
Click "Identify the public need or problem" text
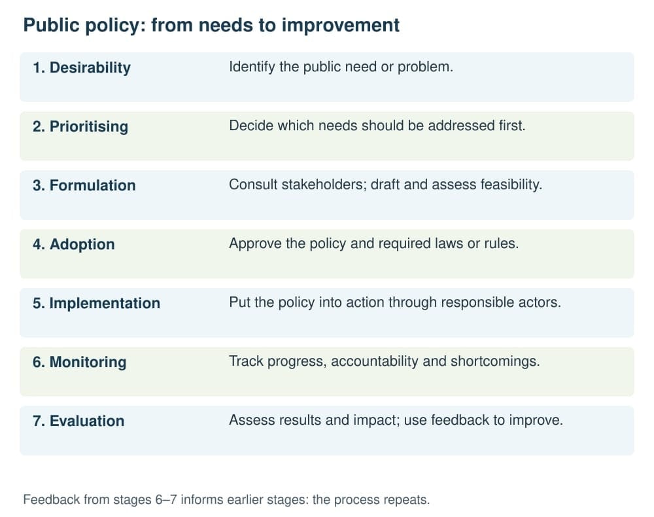click(341, 67)
